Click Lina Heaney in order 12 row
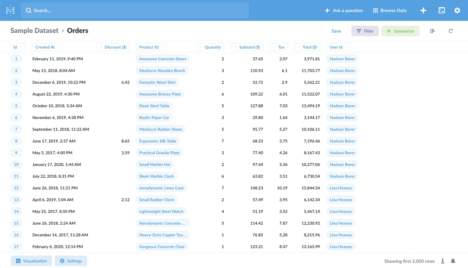This screenshot has width=468, height=268. click(341, 188)
